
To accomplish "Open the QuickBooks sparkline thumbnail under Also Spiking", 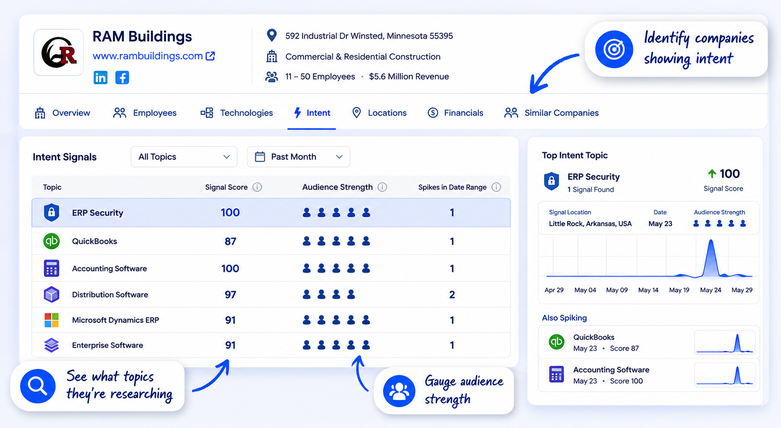I will pyautogui.click(x=725, y=342).
